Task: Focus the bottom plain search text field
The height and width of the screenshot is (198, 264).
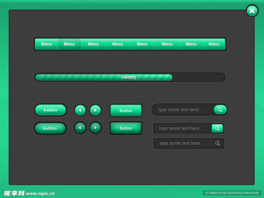Action: pyautogui.click(x=189, y=143)
